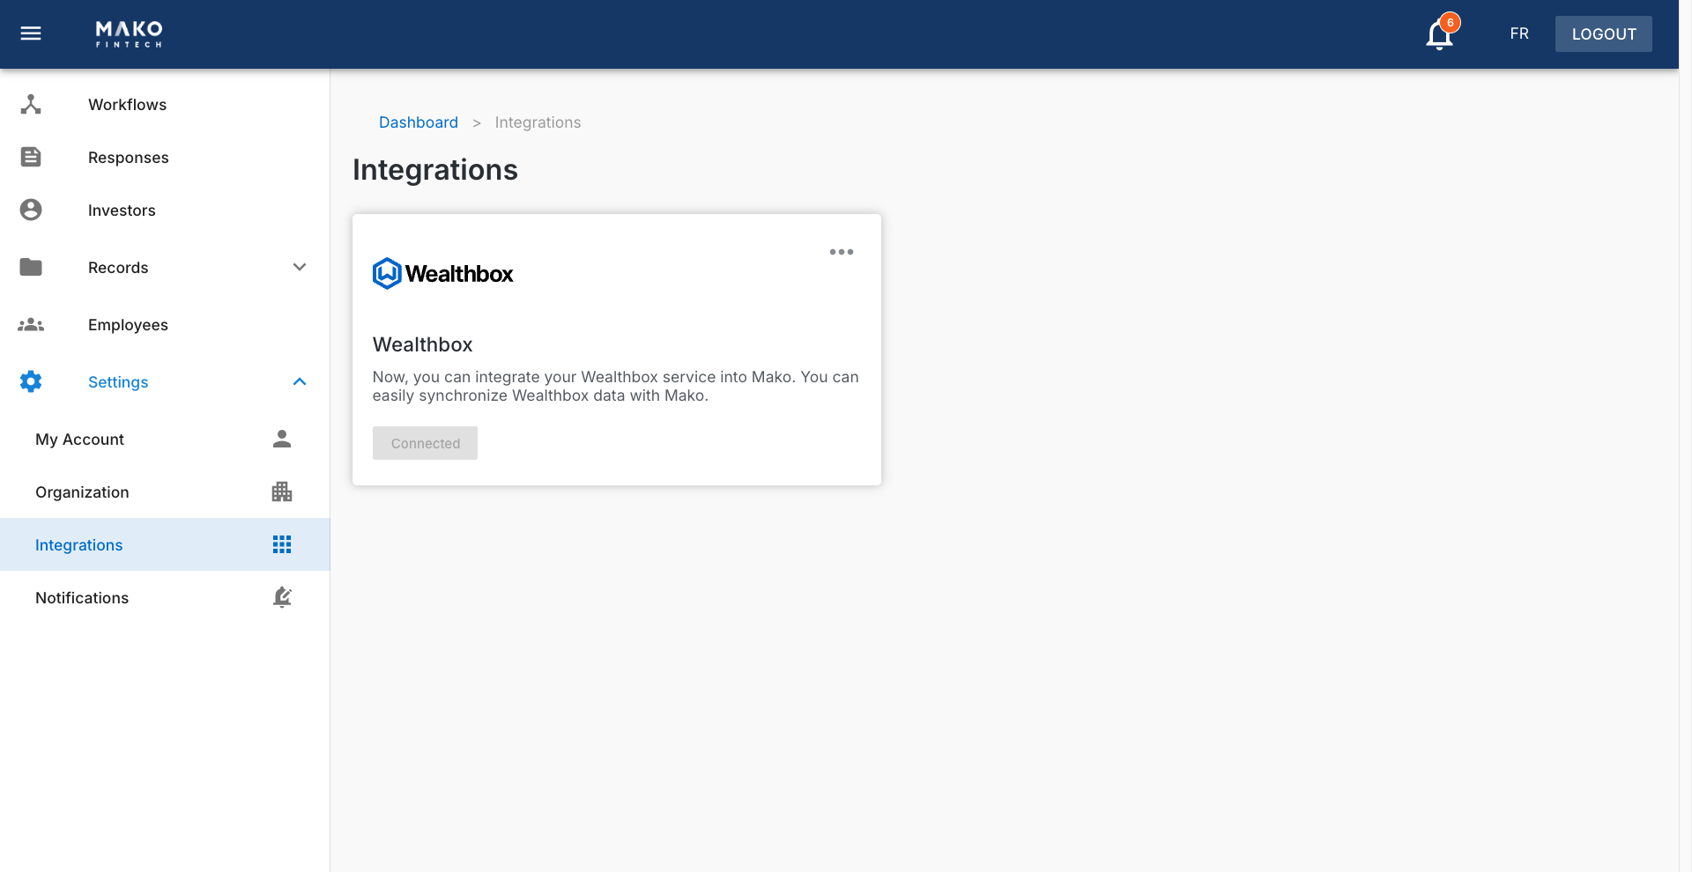The image size is (1692, 872).
Task: Click the LOGOUT button
Action: click(x=1603, y=33)
